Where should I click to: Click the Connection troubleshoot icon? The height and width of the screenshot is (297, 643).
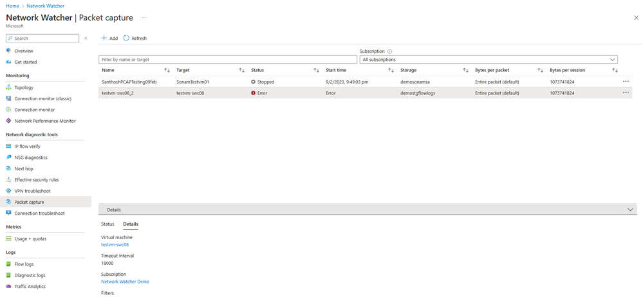point(8,213)
